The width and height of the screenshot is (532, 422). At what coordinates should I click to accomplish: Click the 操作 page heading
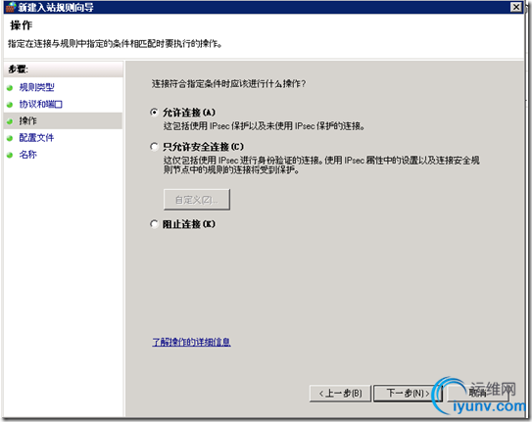pos(21,25)
